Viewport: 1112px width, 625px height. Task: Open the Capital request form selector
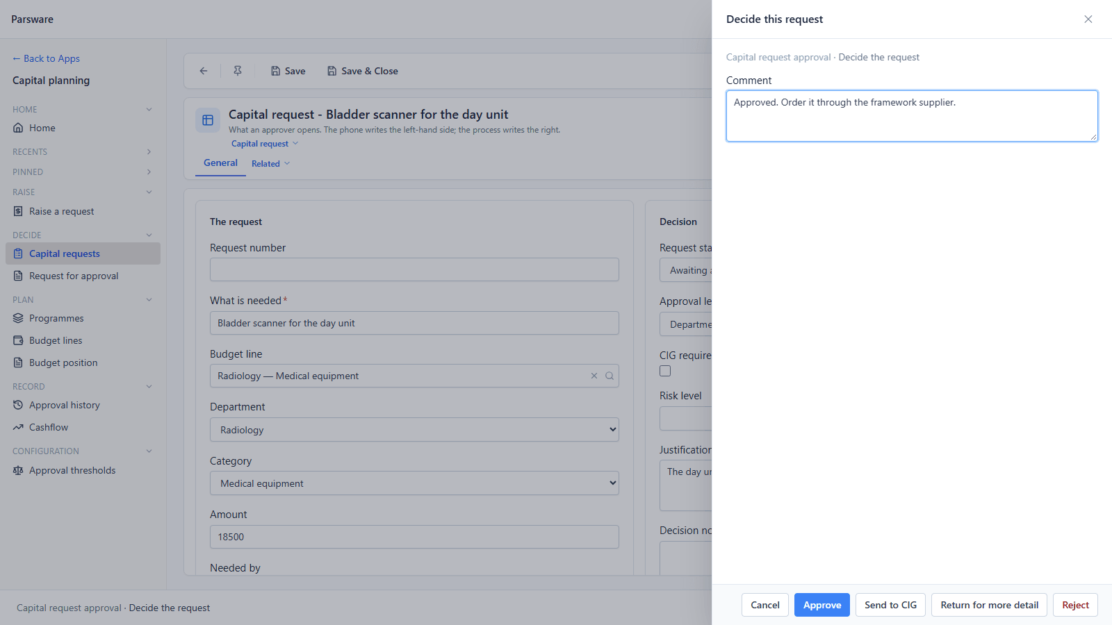[x=265, y=144]
